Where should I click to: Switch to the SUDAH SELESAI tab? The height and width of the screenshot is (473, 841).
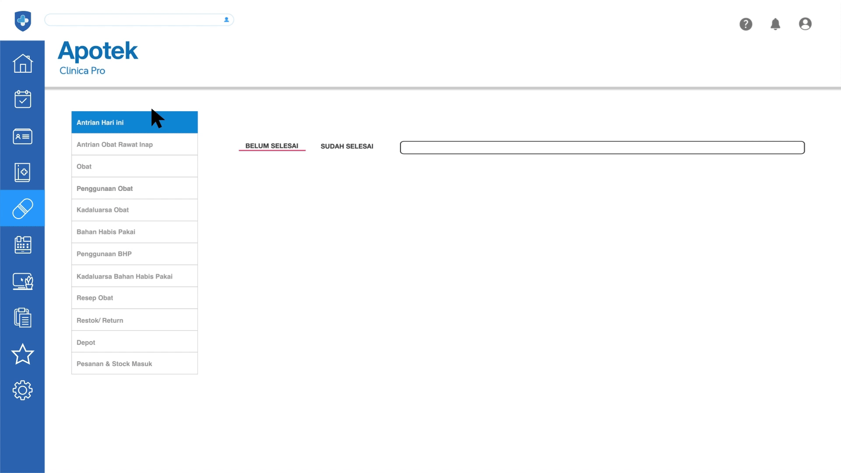[346, 146]
